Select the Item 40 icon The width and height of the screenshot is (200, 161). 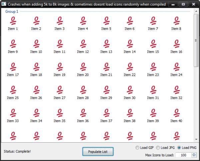(x=177, y=113)
